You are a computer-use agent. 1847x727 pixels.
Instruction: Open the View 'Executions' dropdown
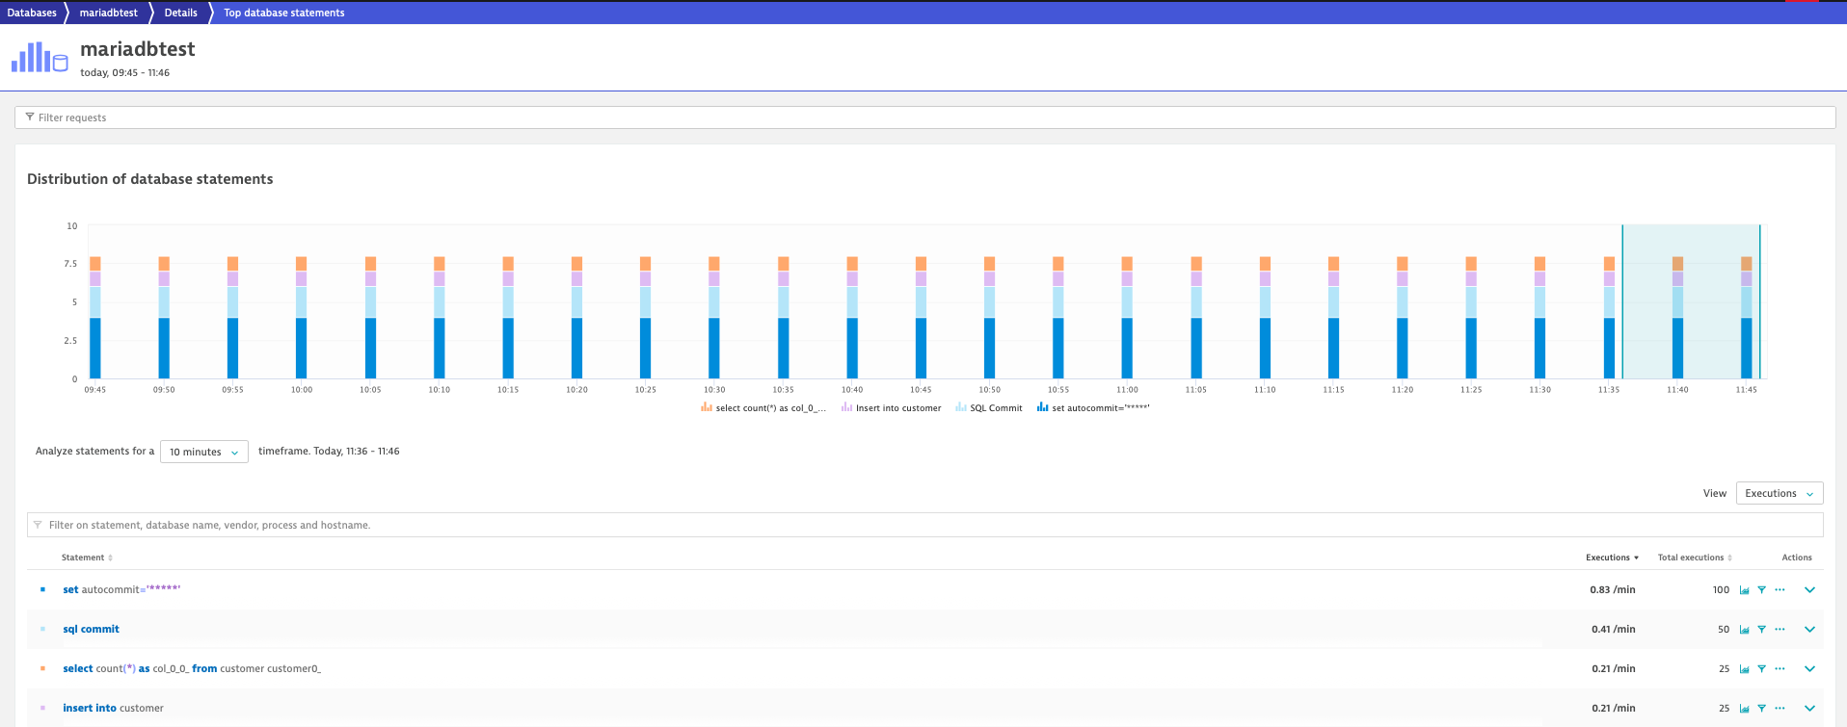(x=1779, y=493)
